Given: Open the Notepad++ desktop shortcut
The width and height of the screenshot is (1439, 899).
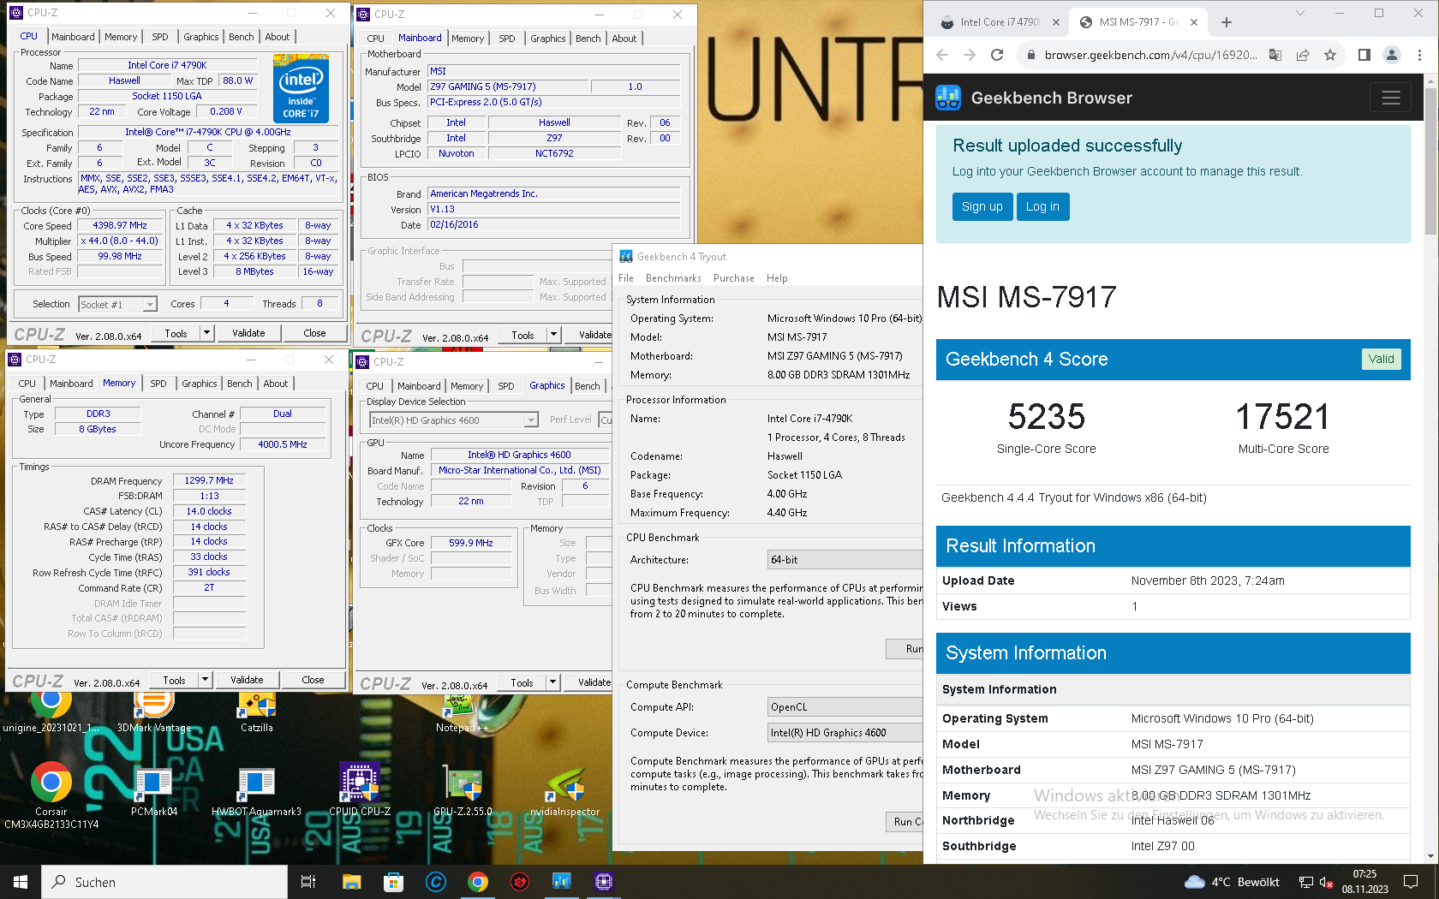Looking at the screenshot, I should (x=462, y=712).
